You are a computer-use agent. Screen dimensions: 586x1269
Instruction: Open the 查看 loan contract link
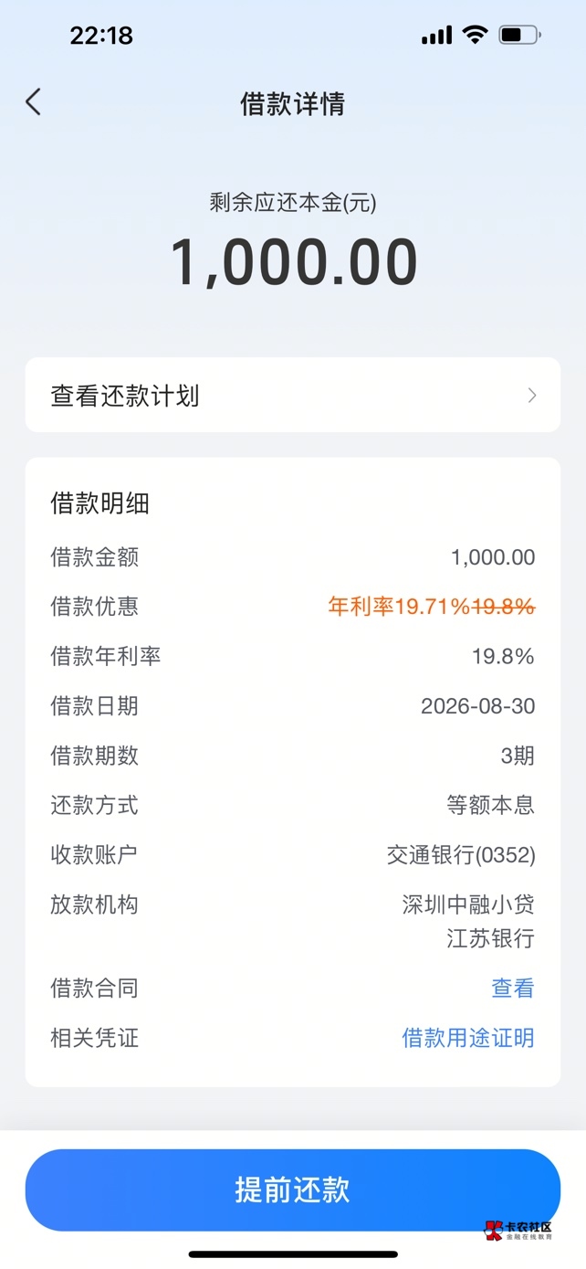[x=513, y=988]
